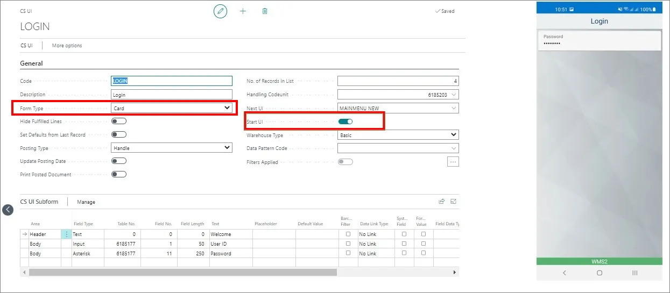Viewport: 670px width, 293px height.
Task: Click the Filters Applied ellipsis button
Action: [x=453, y=162]
